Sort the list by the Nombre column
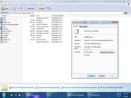 click(12, 16)
